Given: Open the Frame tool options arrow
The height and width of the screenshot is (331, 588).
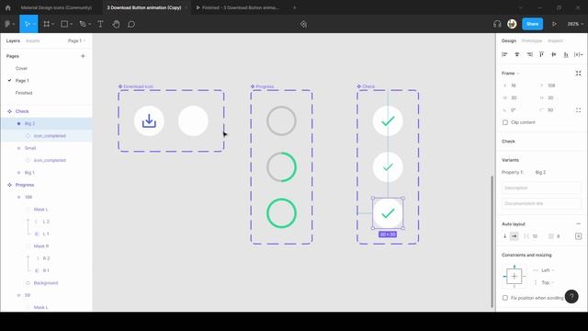Looking at the screenshot, I should coord(53,25).
